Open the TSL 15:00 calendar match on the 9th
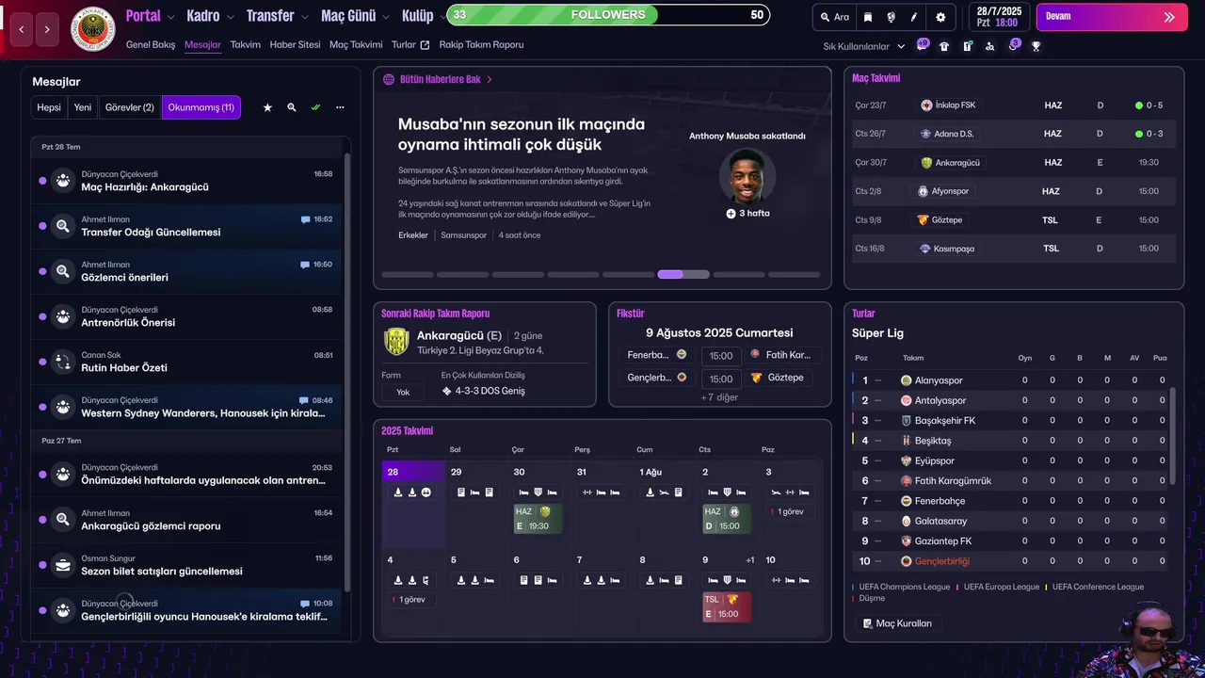1205x678 pixels. (x=728, y=606)
